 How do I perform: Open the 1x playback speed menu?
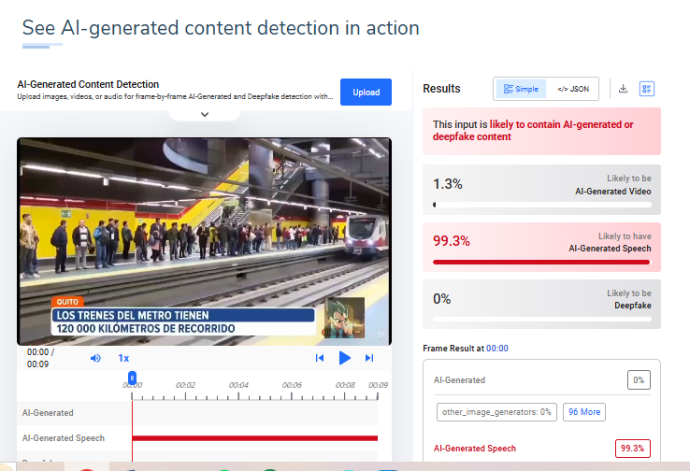pyautogui.click(x=123, y=358)
